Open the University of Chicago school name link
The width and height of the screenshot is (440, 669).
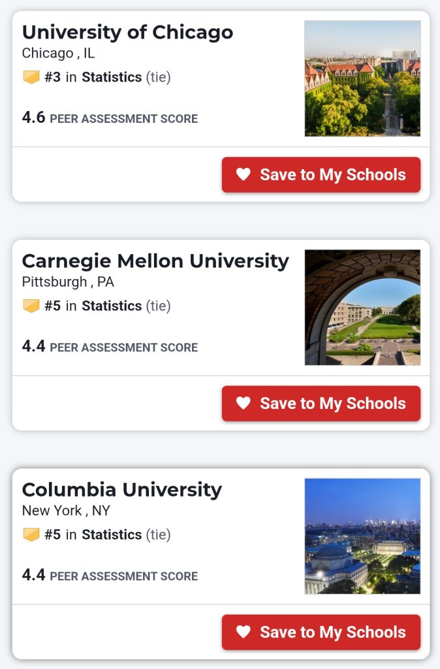127,32
